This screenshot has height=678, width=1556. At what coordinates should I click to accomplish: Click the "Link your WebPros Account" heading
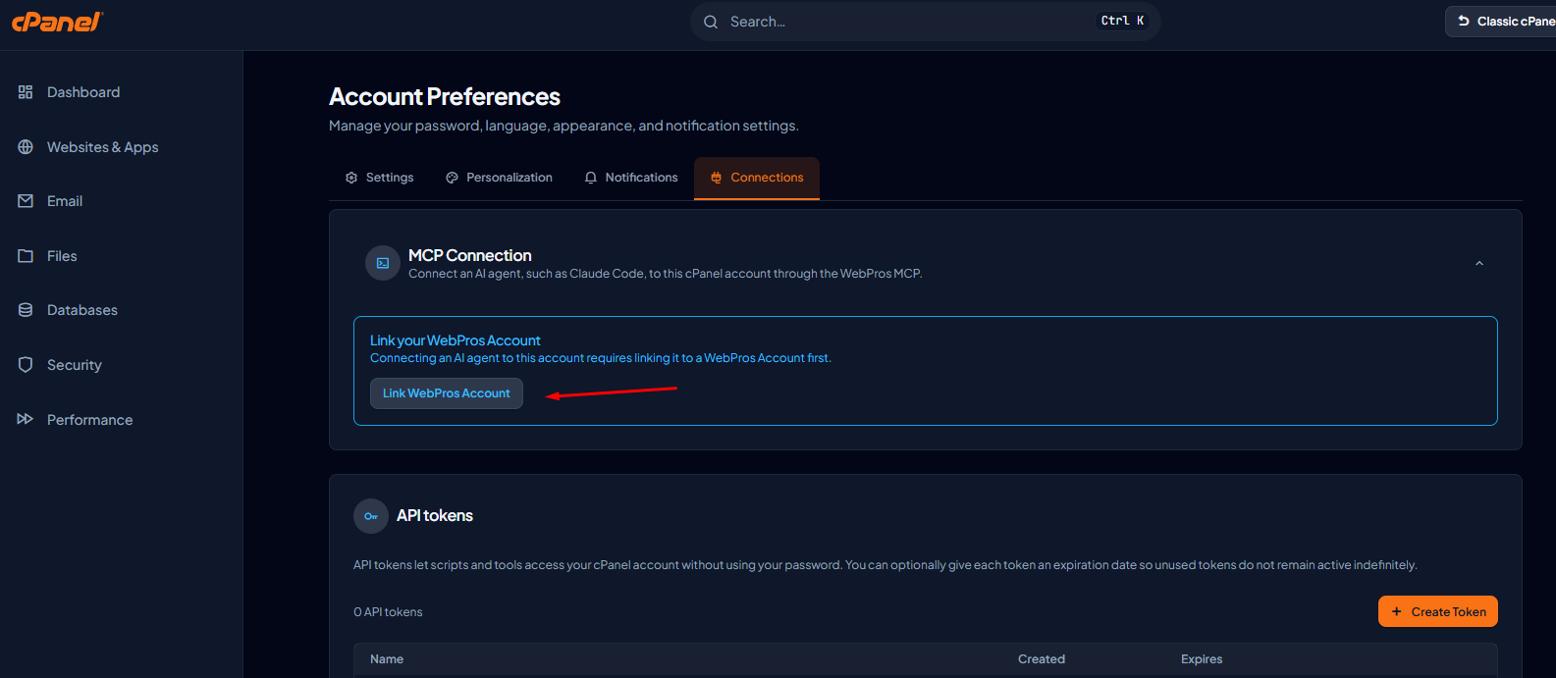coord(455,340)
